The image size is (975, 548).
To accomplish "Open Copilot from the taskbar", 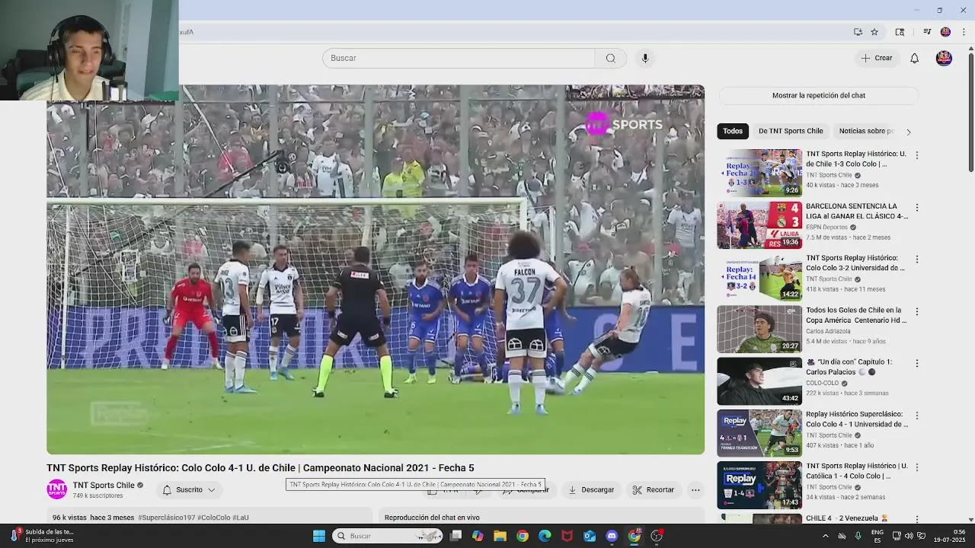I will (x=478, y=536).
